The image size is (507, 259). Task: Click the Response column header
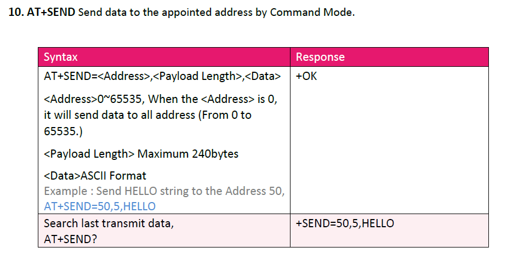coord(320,57)
